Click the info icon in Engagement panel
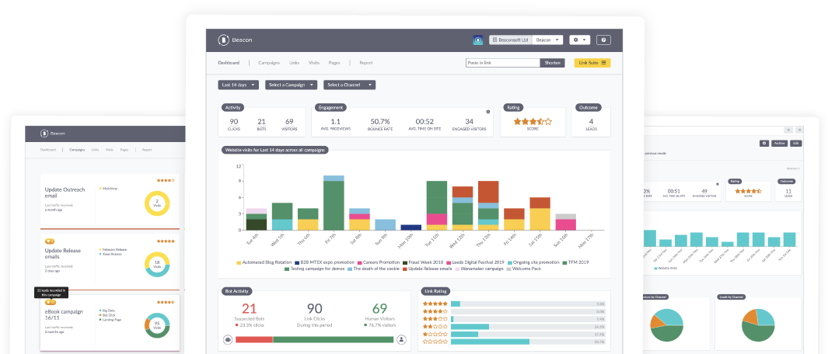Screen dimensions: 828x354 tap(488, 112)
